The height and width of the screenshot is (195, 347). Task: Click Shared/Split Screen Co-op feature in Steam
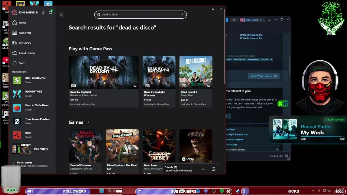click(x=237, y=135)
